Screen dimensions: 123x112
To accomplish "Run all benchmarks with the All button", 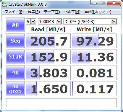I will tap(15, 25).
